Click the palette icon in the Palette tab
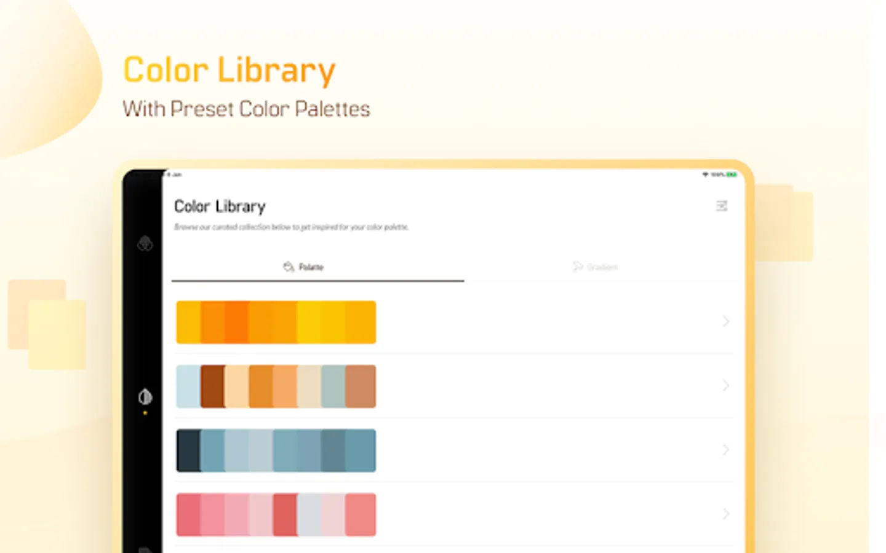Viewport: 886px width, 553px height. coord(288,267)
